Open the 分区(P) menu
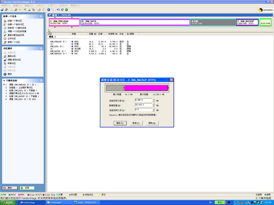This screenshot has width=274, height=205. 40,5
